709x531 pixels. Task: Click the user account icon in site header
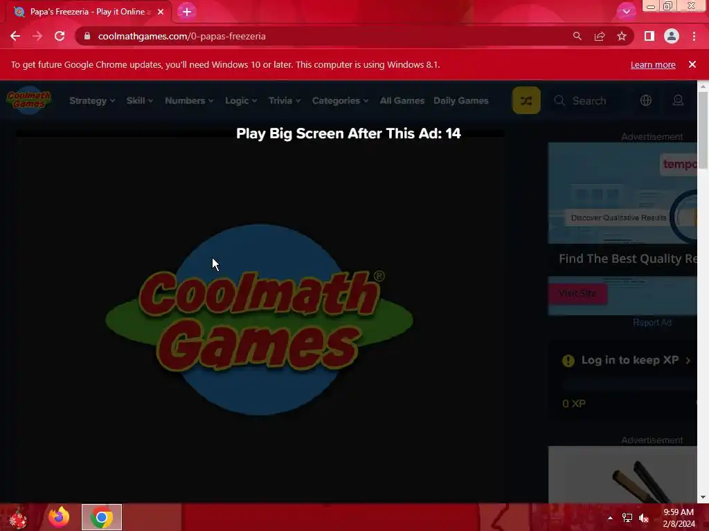pyautogui.click(x=678, y=100)
